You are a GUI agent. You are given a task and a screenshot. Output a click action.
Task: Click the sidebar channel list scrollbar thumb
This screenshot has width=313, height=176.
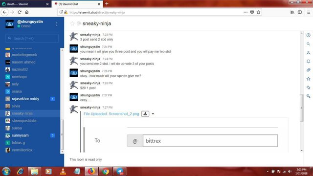point(62,134)
